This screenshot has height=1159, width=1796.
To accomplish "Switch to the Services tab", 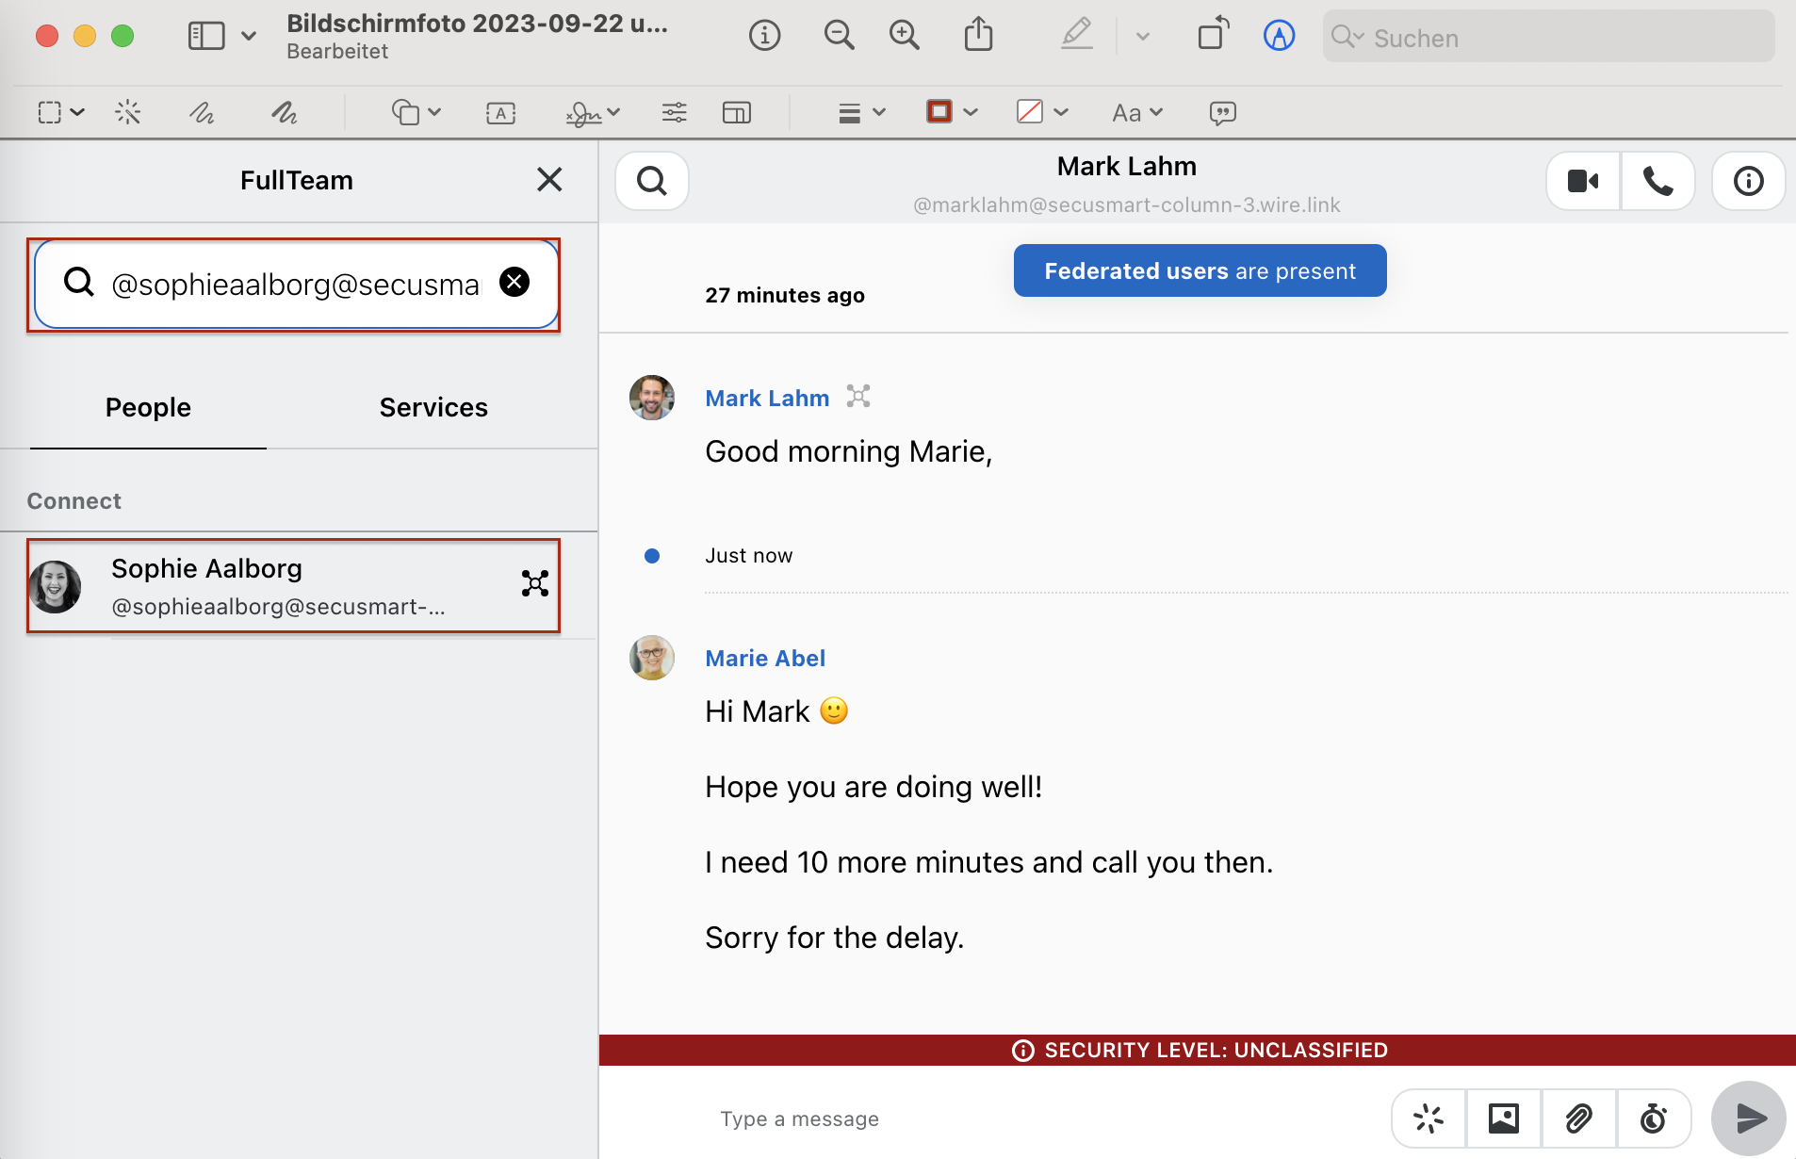I will coord(433,407).
